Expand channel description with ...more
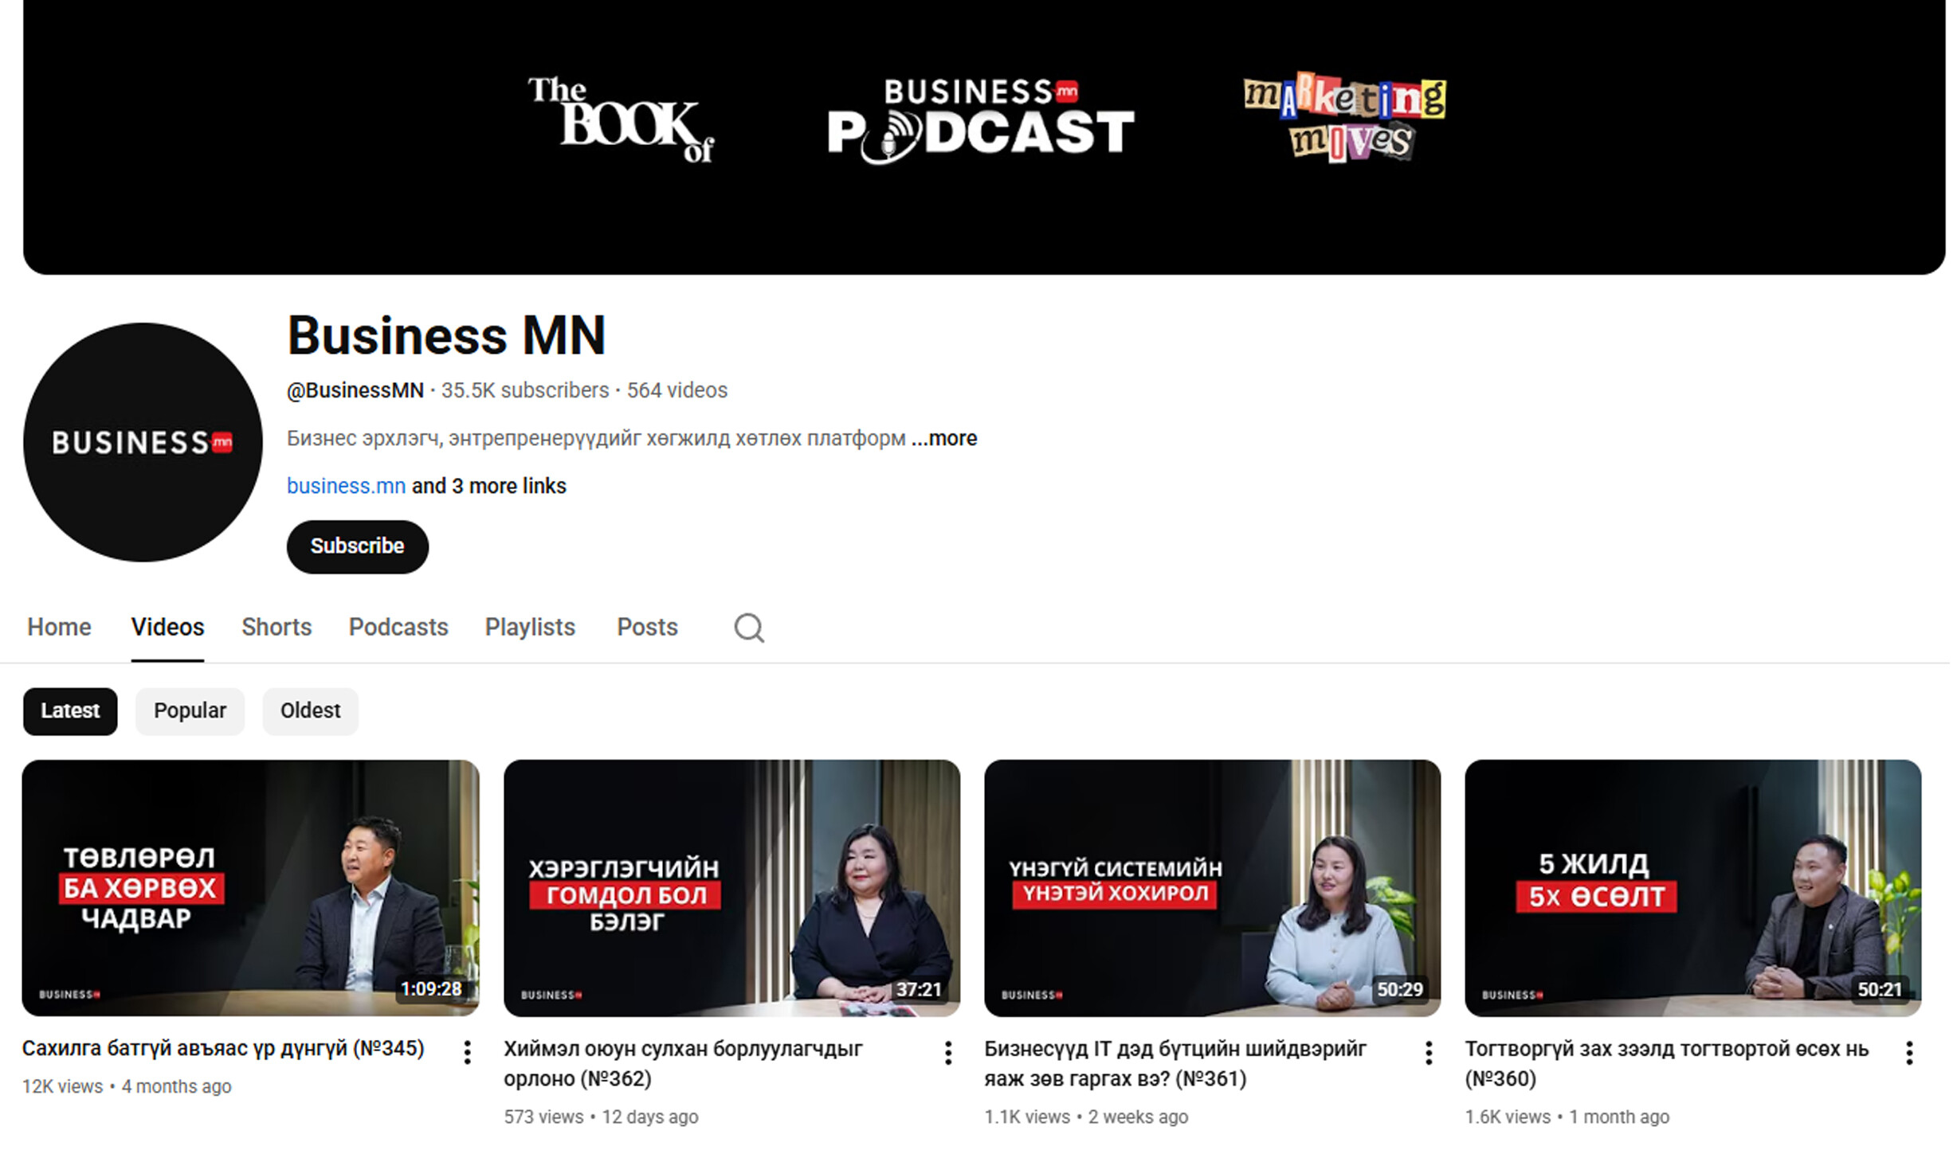 (944, 438)
